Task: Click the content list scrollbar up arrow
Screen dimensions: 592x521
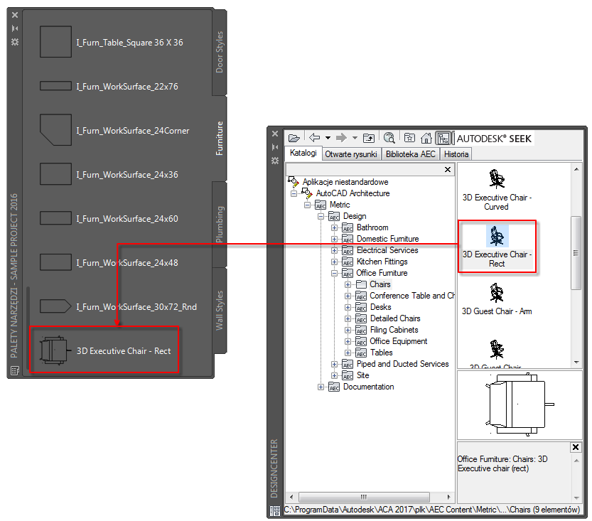Action: click(x=576, y=169)
